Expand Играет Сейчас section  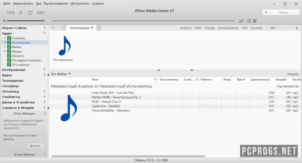[x=45, y=28]
